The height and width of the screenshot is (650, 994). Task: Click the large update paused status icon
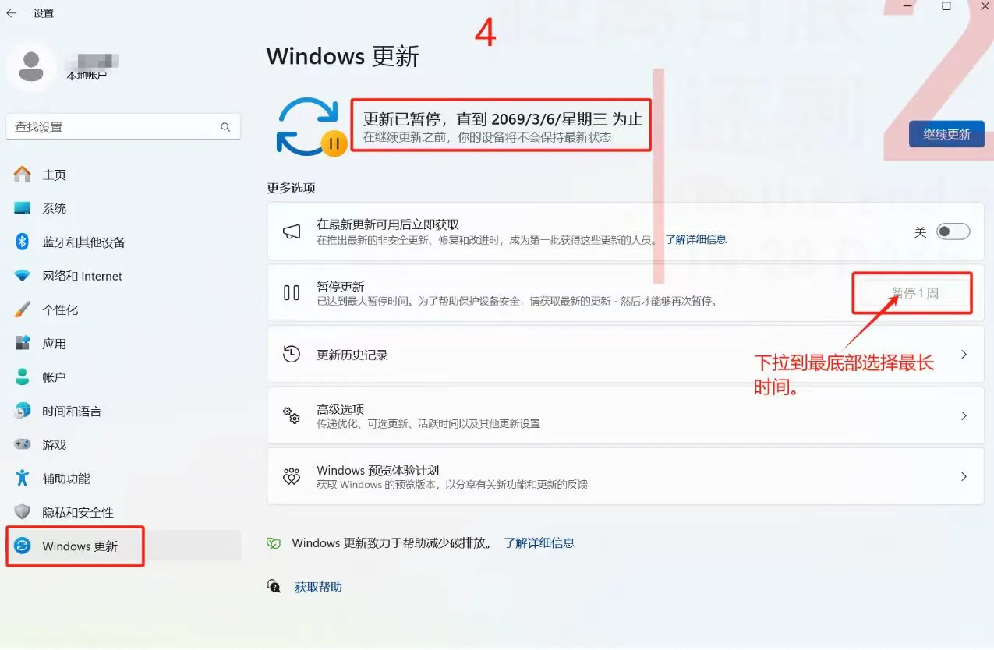(x=310, y=126)
